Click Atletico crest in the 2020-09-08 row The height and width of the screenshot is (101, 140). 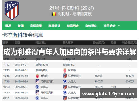tap(65, 98)
